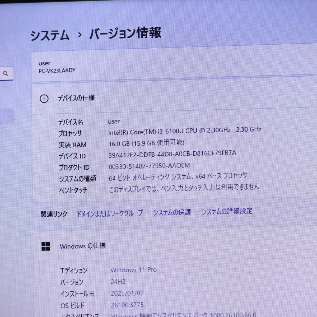317x317 pixels.
Task: Click the ペンとタッチ label
Action: [73, 190]
